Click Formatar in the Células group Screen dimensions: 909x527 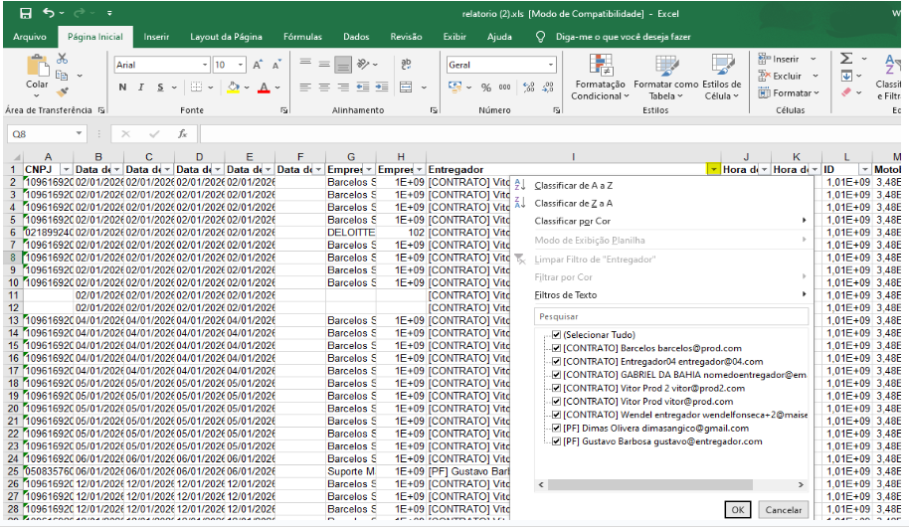(789, 92)
